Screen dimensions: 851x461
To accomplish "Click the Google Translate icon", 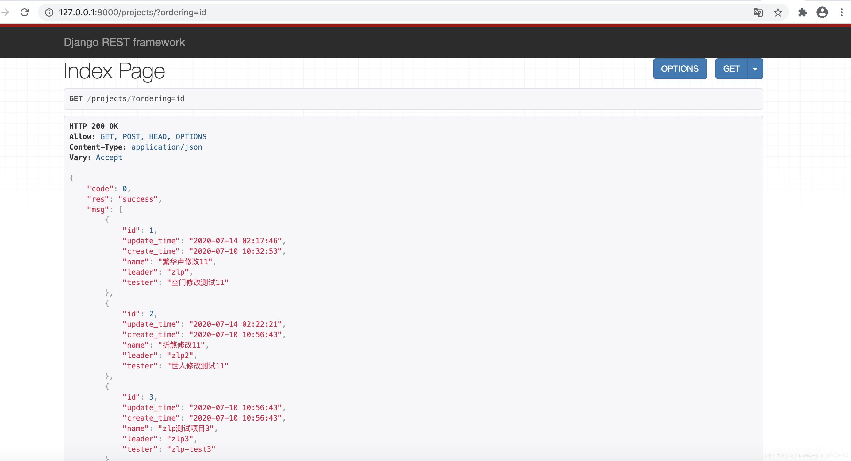I will pyautogui.click(x=758, y=13).
